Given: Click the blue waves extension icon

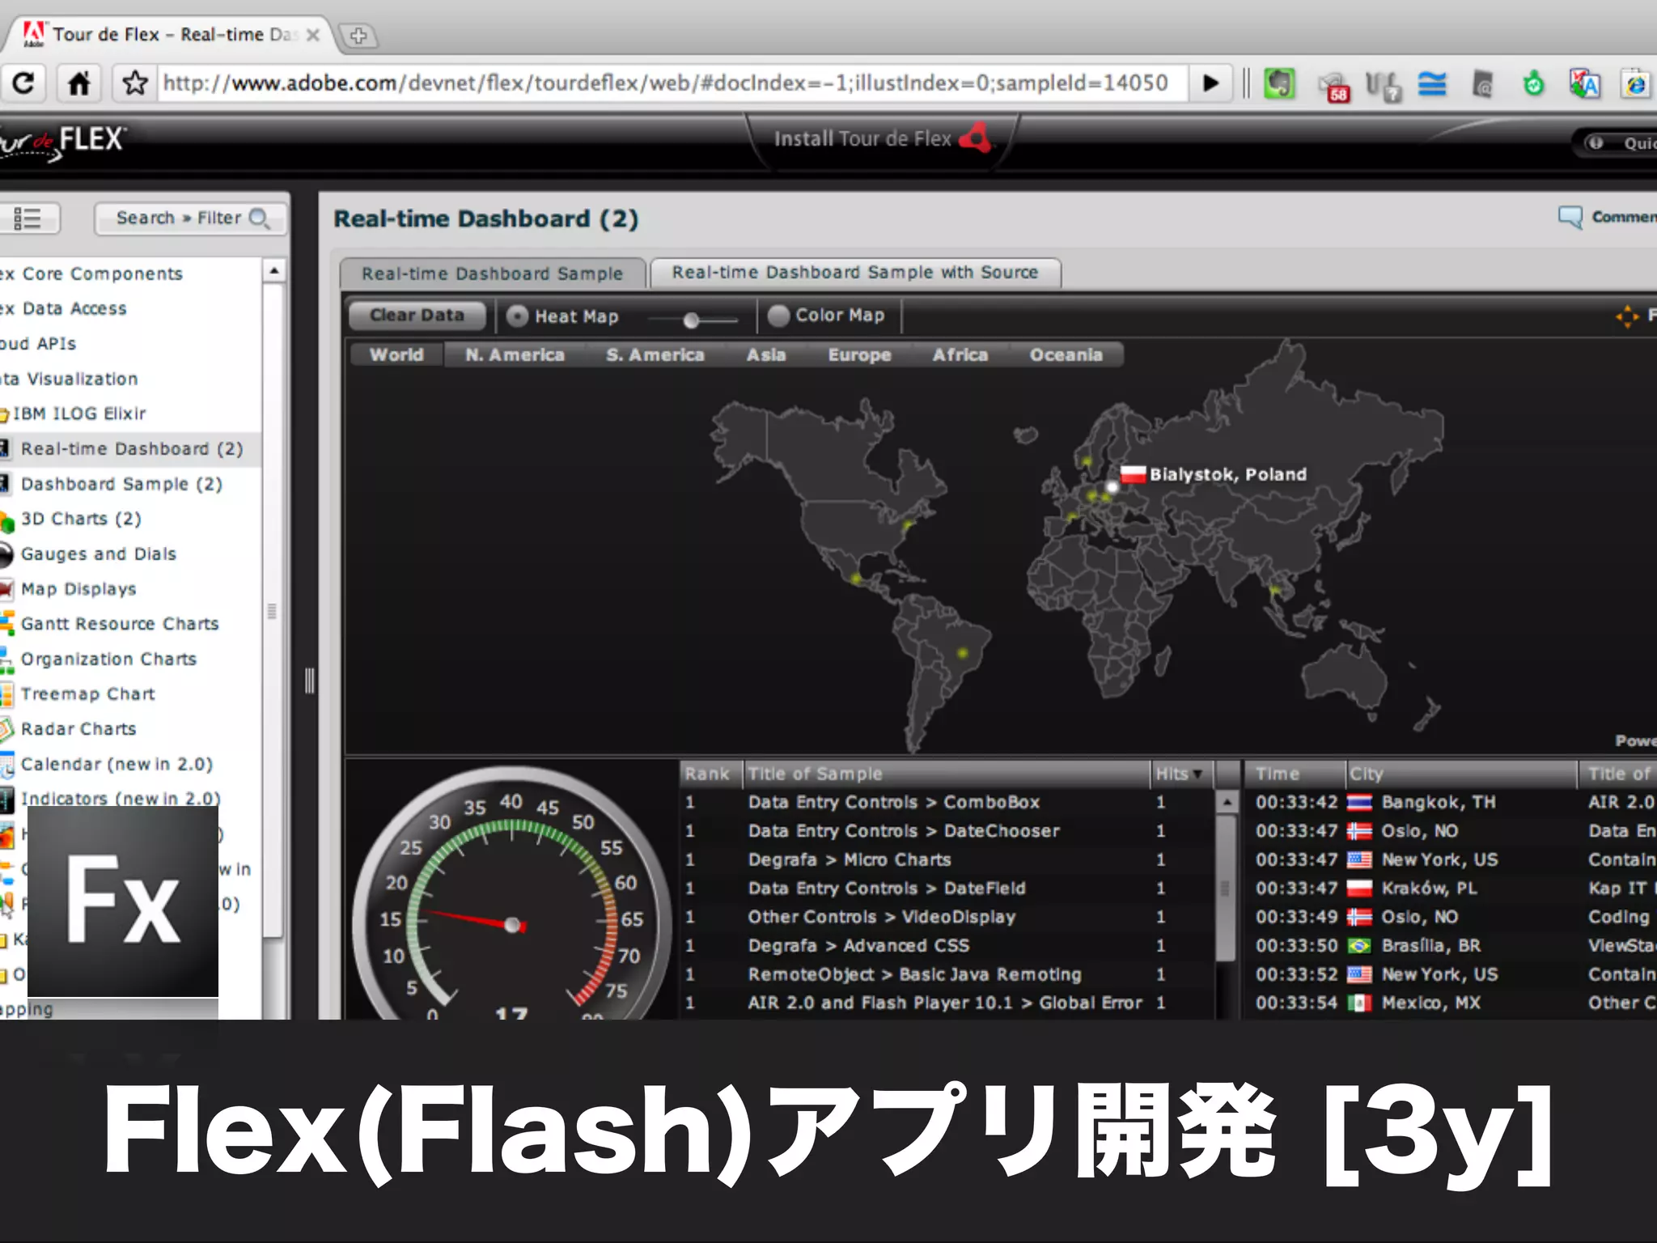Looking at the screenshot, I should (x=1432, y=83).
